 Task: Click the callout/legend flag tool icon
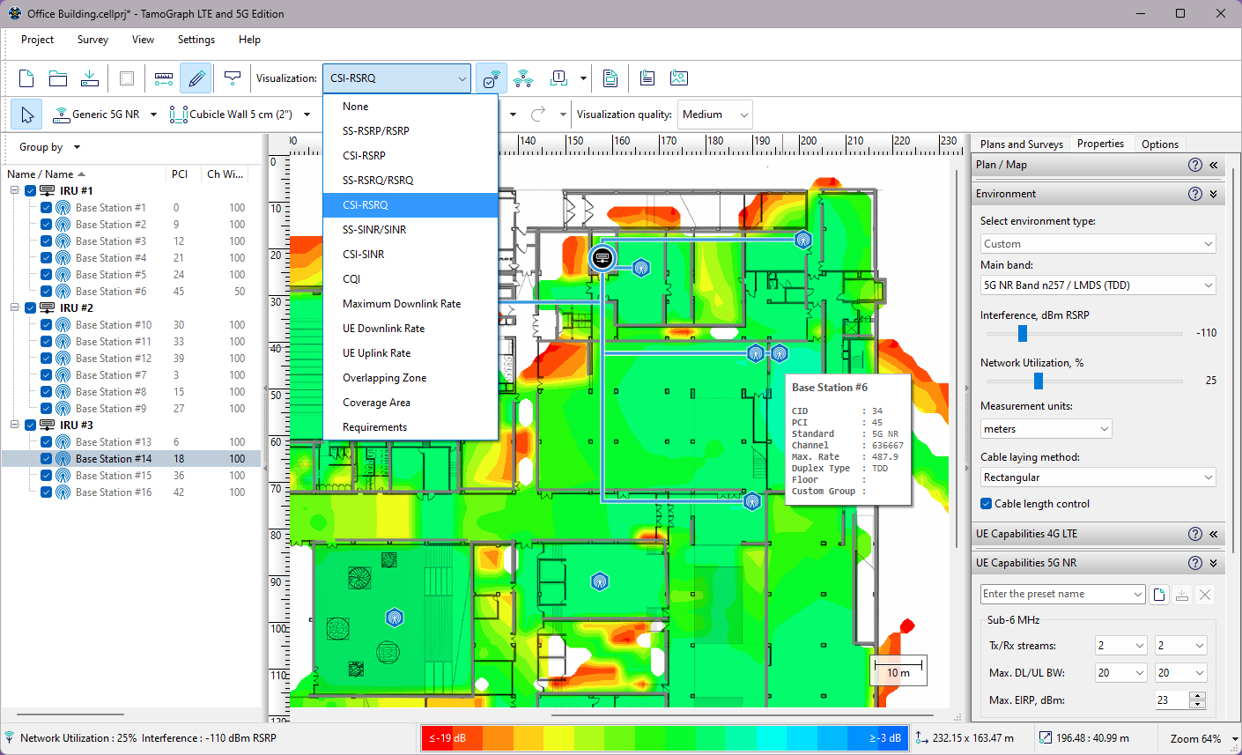(x=232, y=78)
